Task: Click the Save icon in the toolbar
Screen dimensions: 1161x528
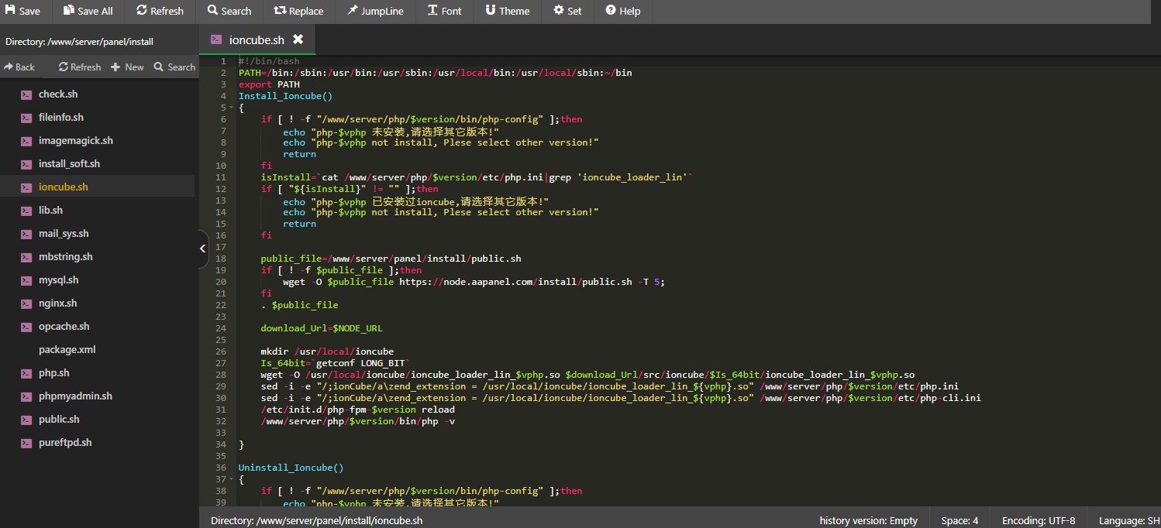Action: (23, 11)
